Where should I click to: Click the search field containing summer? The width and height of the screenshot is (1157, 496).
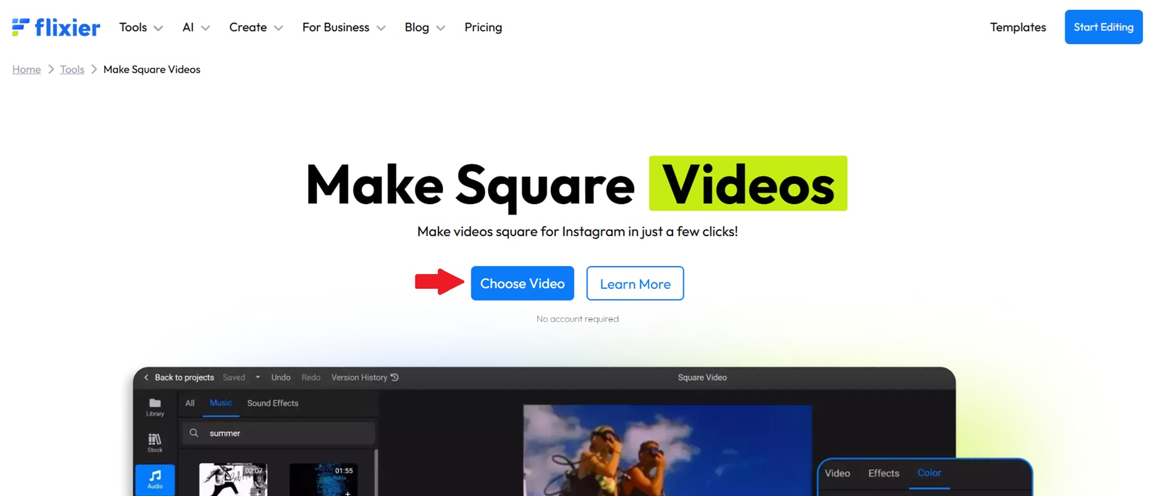279,433
